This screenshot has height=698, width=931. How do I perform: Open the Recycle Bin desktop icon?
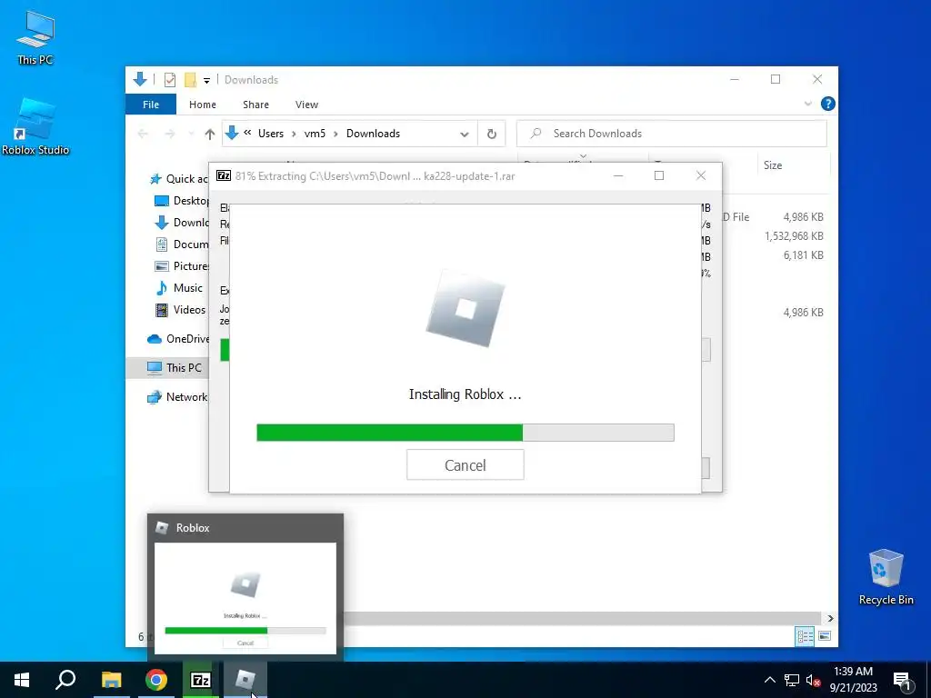coord(886,577)
